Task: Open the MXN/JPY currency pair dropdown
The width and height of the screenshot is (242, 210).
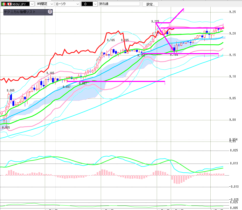Action: pos(32,4)
